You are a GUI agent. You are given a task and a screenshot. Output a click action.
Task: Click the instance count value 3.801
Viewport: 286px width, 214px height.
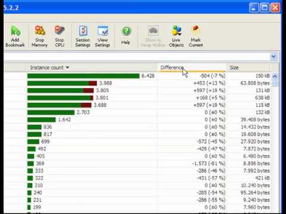102,98
